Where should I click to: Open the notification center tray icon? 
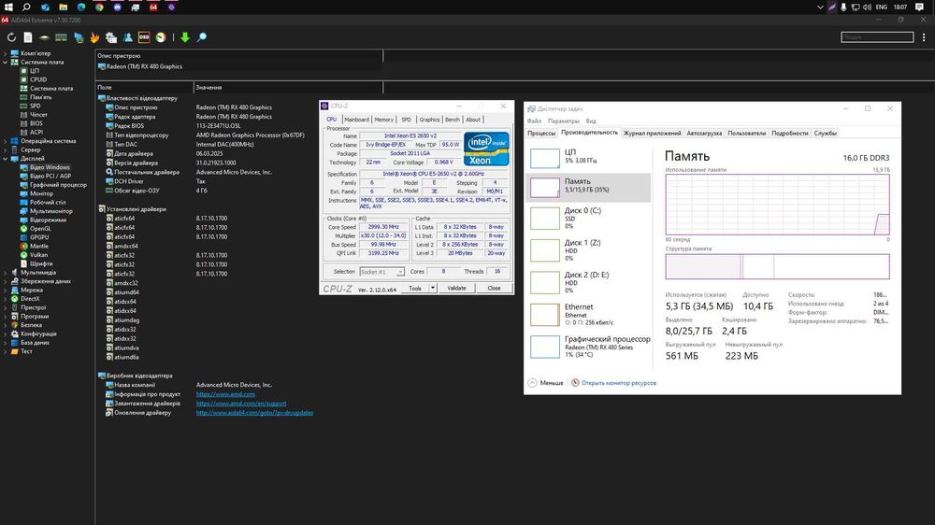(x=919, y=7)
